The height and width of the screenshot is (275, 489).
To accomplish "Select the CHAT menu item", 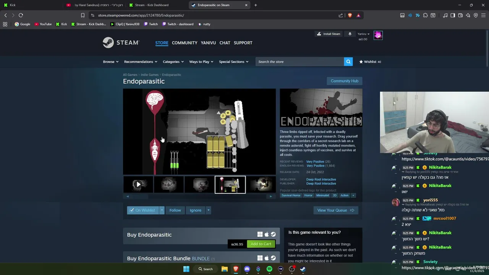I will (225, 43).
